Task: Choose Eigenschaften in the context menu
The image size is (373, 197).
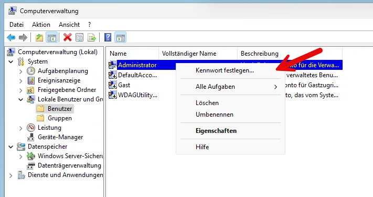Action: coord(230,131)
